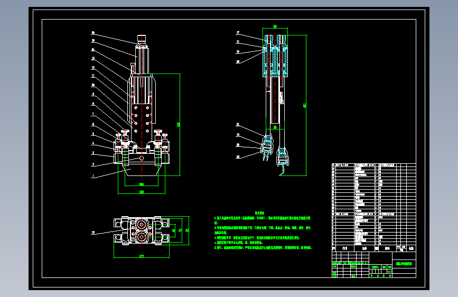Select part callout number 10 label

coord(93,85)
